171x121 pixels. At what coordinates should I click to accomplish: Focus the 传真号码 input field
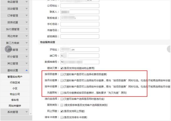click(80, 30)
